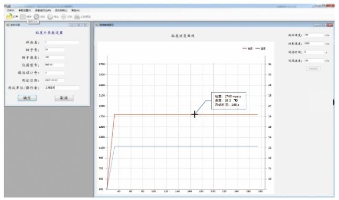The image size is (339, 200).
Task: Close the curve display window
Action: tap(330, 25)
